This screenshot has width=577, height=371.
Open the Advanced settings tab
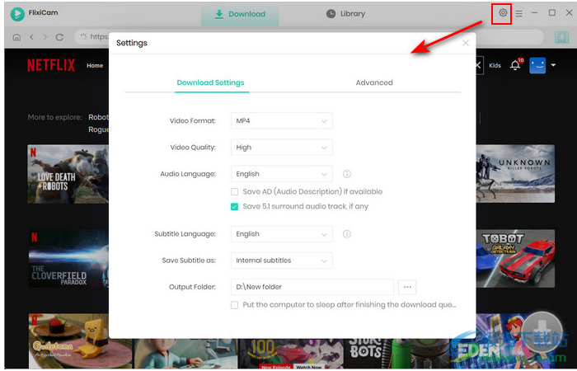point(374,82)
